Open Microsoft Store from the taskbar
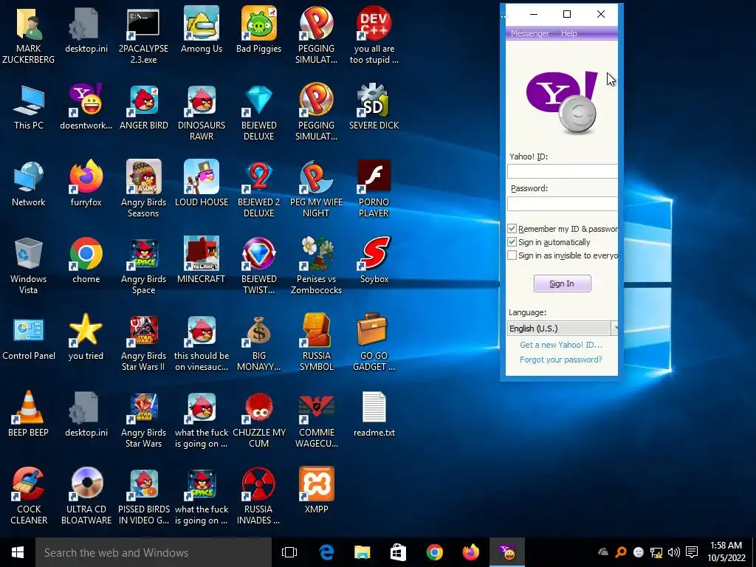This screenshot has width=756, height=567. coord(398,552)
